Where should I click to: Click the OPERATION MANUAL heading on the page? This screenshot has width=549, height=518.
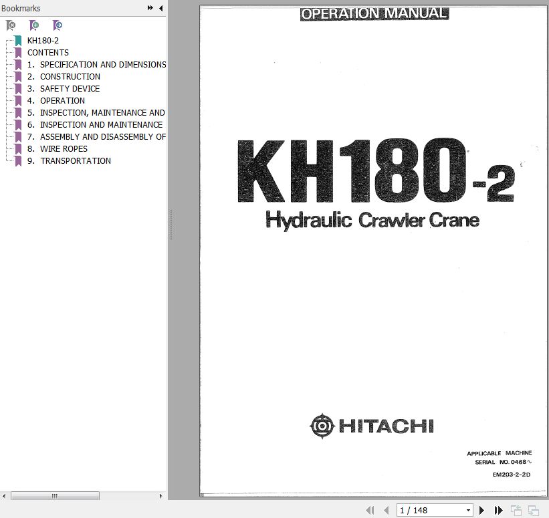[x=374, y=13]
